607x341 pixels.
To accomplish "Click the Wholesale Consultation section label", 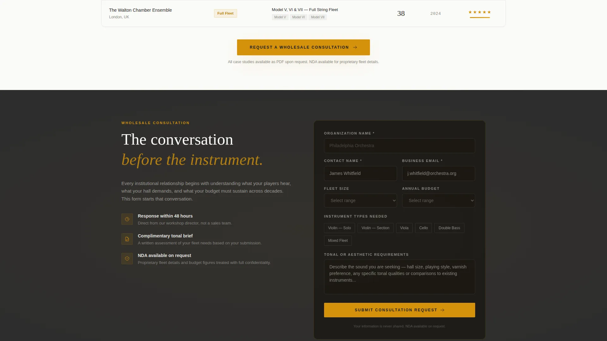I will (156, 123).
